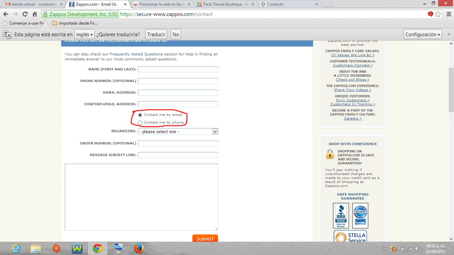Open Furry Customers link
The image size is (454, 255).
(352, 100)
